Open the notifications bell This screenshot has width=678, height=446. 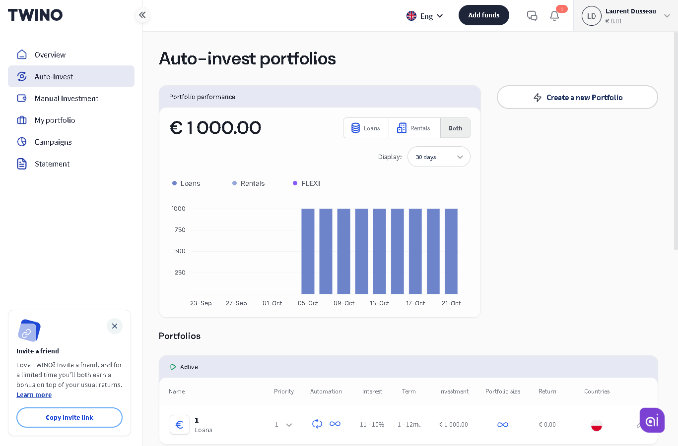pos(554,16)
